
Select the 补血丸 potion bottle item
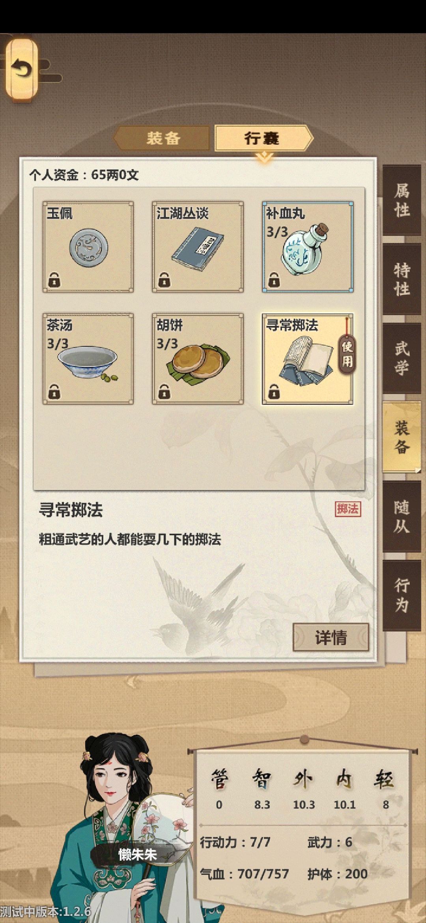click(308, 247)
